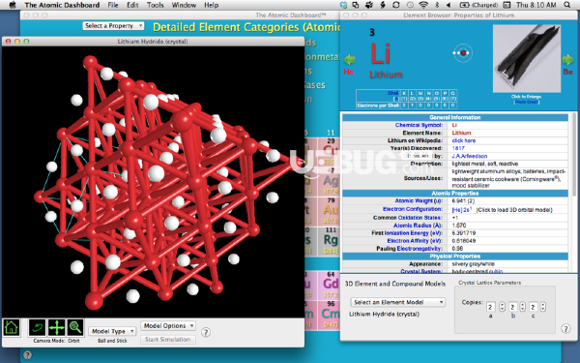580x363 pixels.
Task: Click the Time Machine menu bar icon
Action: pyautogui.click(x=410, y=5)
